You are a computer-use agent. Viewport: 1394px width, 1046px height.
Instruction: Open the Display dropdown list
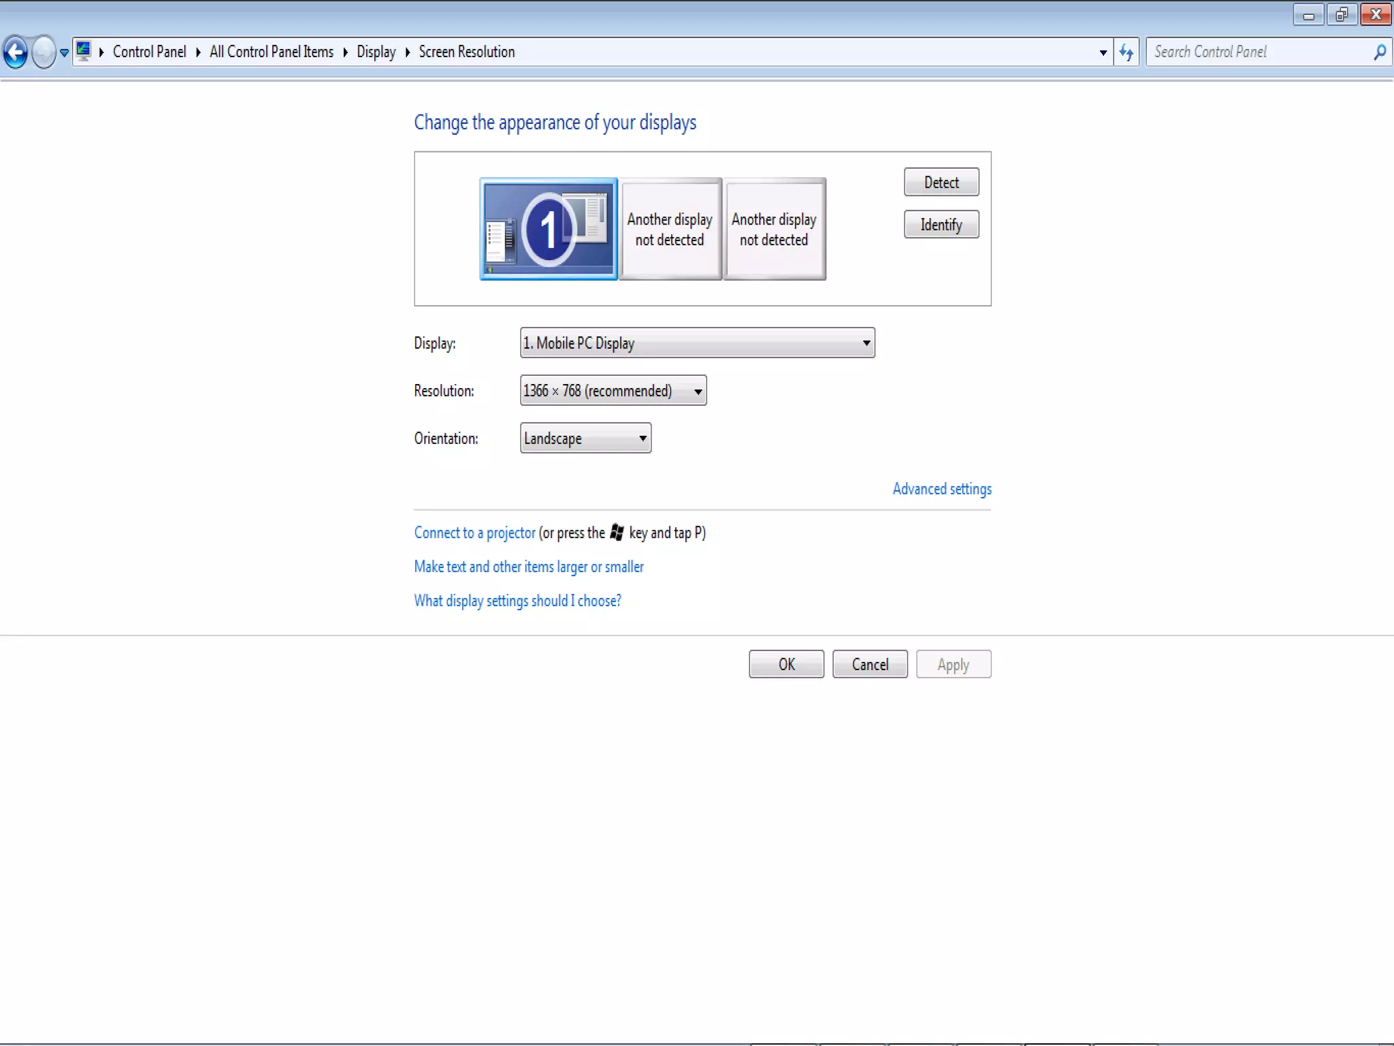[x=697, y=343]
